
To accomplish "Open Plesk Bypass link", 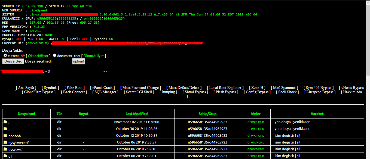I will tap(226, 92).
